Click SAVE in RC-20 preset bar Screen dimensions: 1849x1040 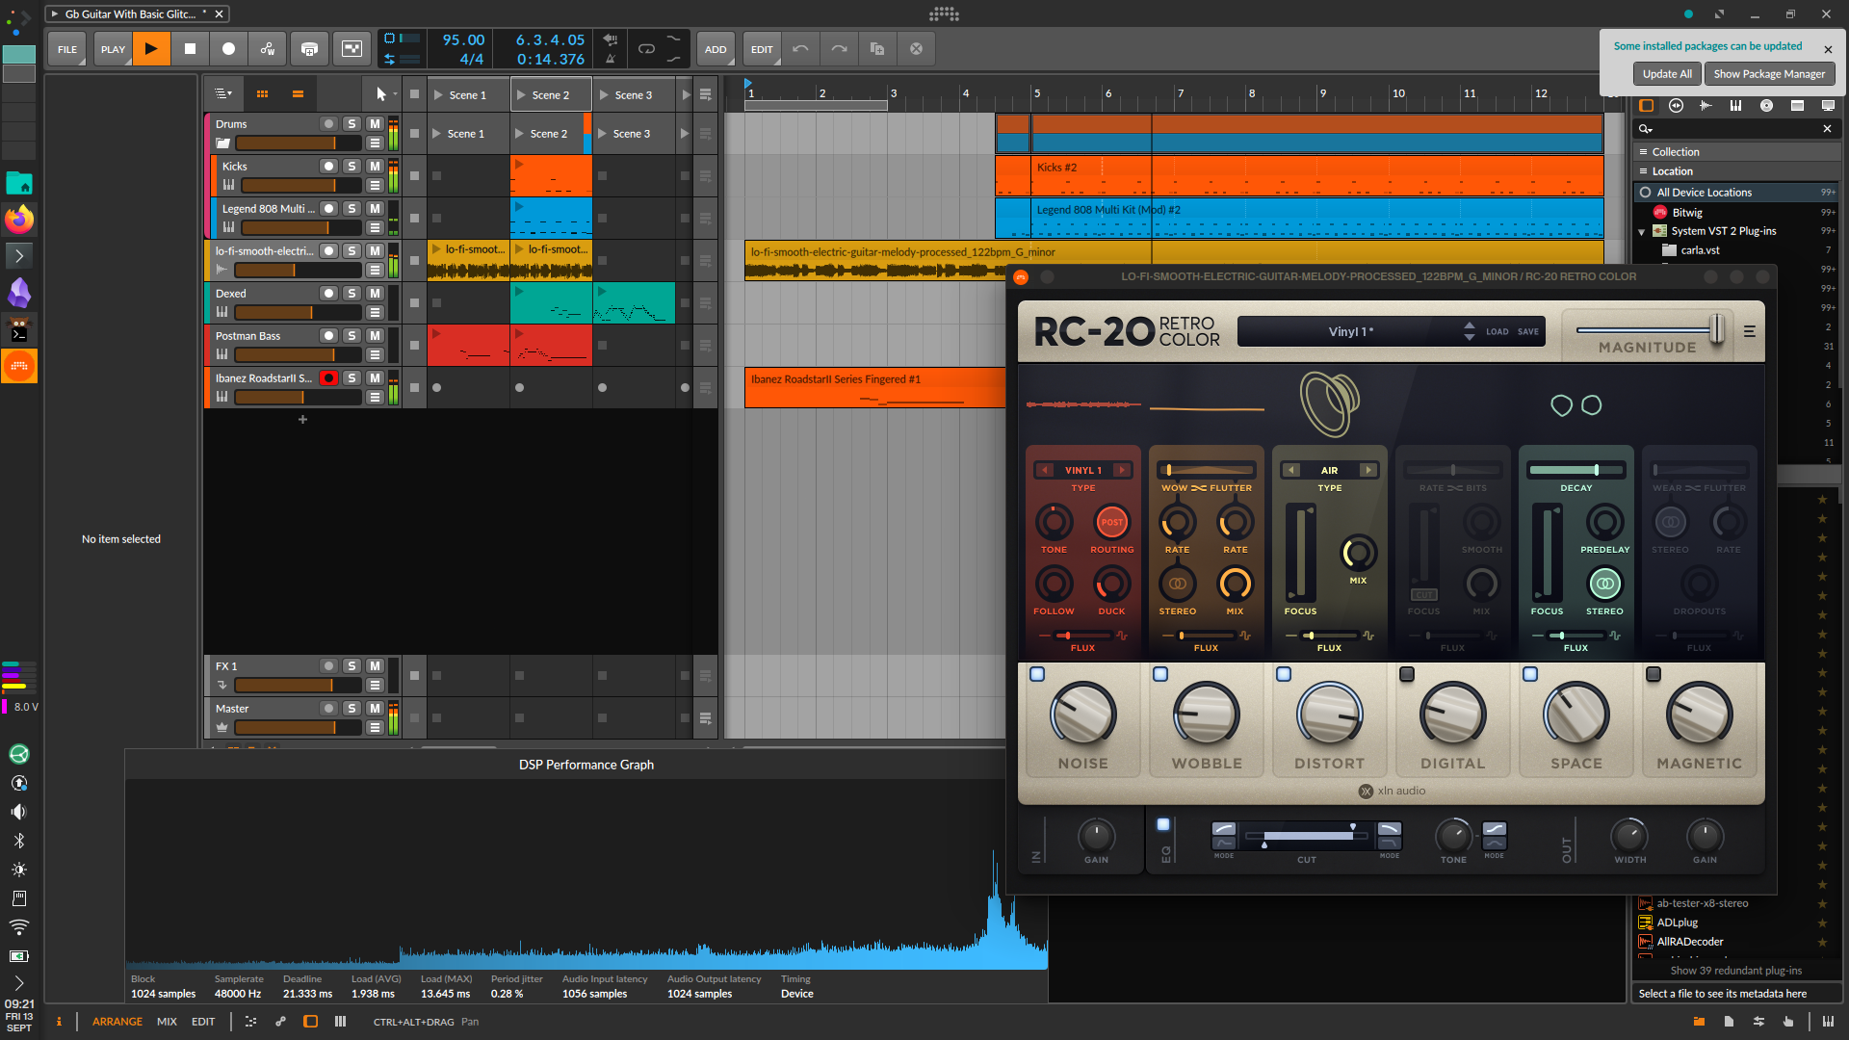point(1528,331)
